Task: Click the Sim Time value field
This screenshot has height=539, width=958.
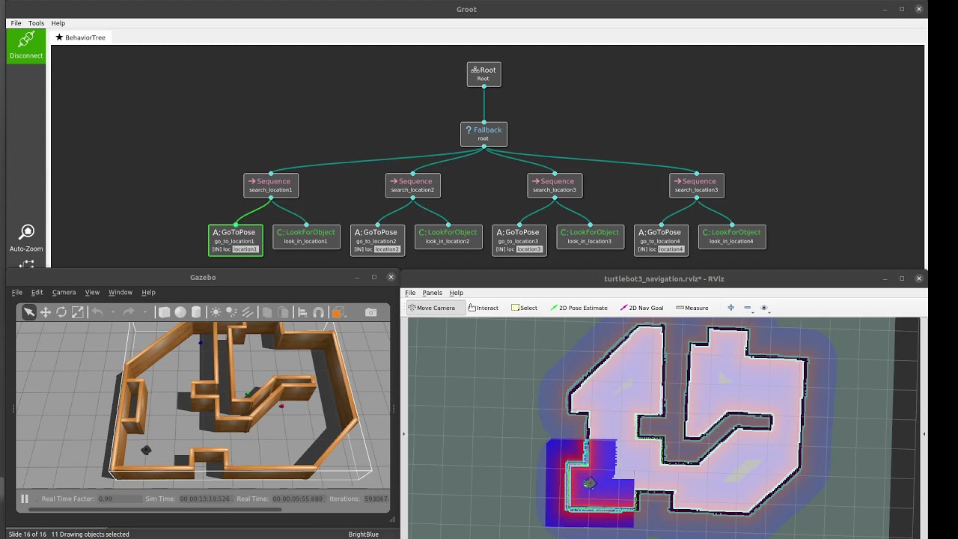Action: click(x=205, y=499)
